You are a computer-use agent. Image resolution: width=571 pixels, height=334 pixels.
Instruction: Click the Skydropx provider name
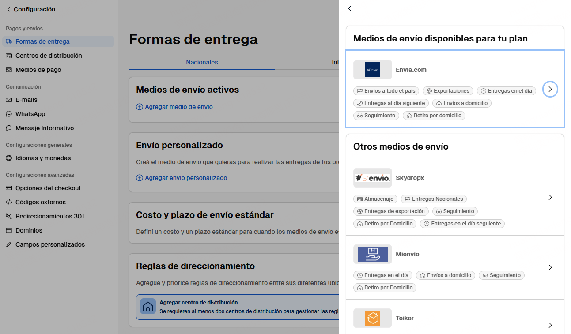410,178
